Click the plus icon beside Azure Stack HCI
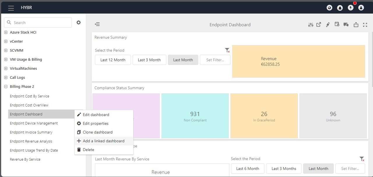 pos(6,32)
